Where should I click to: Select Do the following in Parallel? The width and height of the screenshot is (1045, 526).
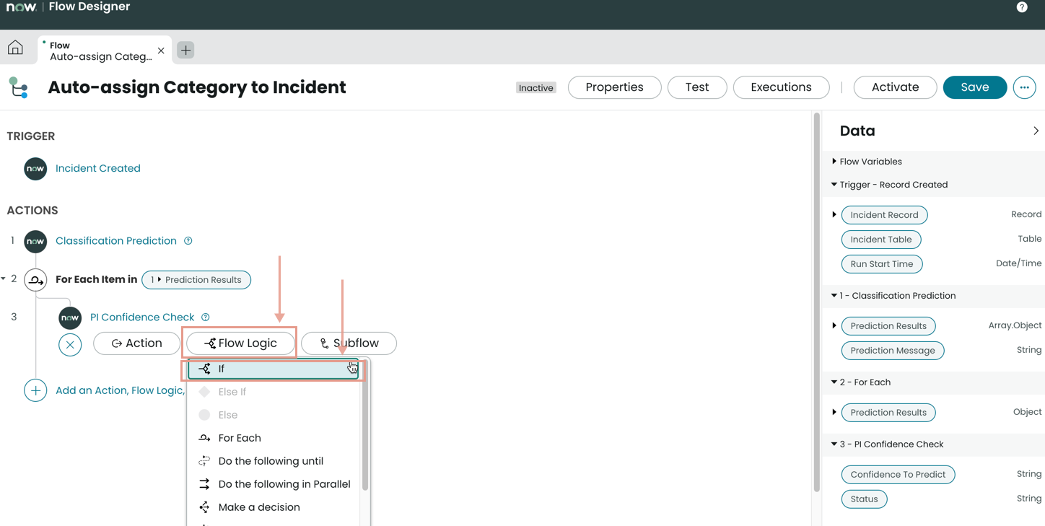coord(274,484)
